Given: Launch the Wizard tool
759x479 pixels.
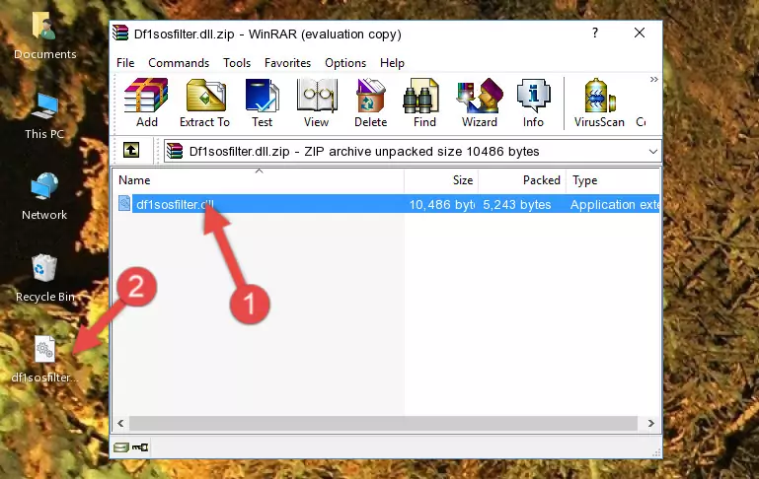Looking at the screenshot, I should coord(480,103).
